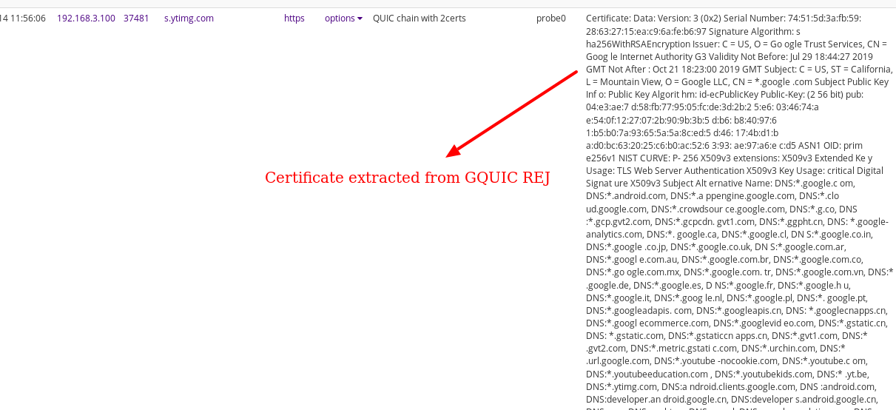Select the 'QUIC chain with 2certs' description
Viewport: 896px width, 410px height.
click(x=419, y=19)
